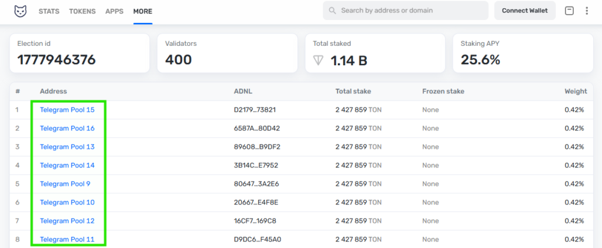Click the Total stake column header

click(353, 91)
